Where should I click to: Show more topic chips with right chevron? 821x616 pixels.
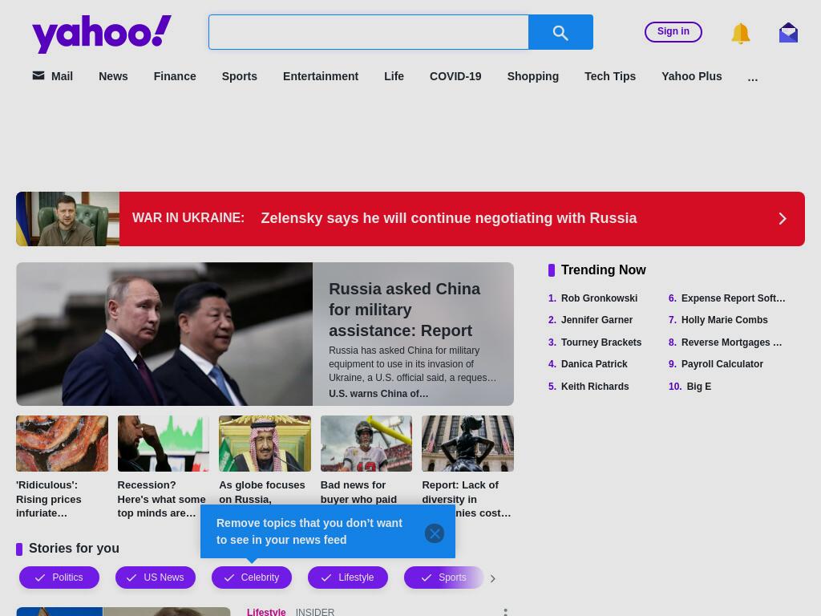click(492, 578)
